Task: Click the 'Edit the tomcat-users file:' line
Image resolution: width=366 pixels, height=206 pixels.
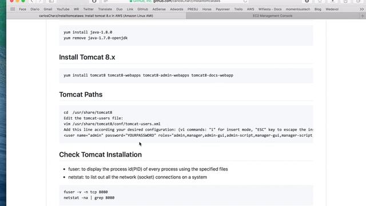Action: 93,118
